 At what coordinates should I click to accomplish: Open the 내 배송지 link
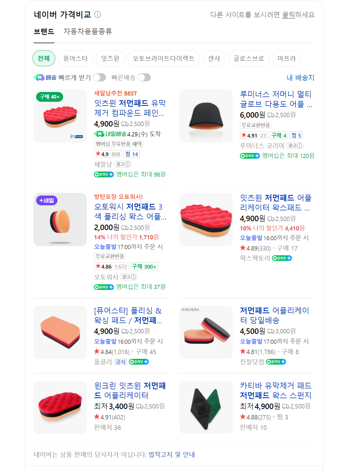(300, 78)
